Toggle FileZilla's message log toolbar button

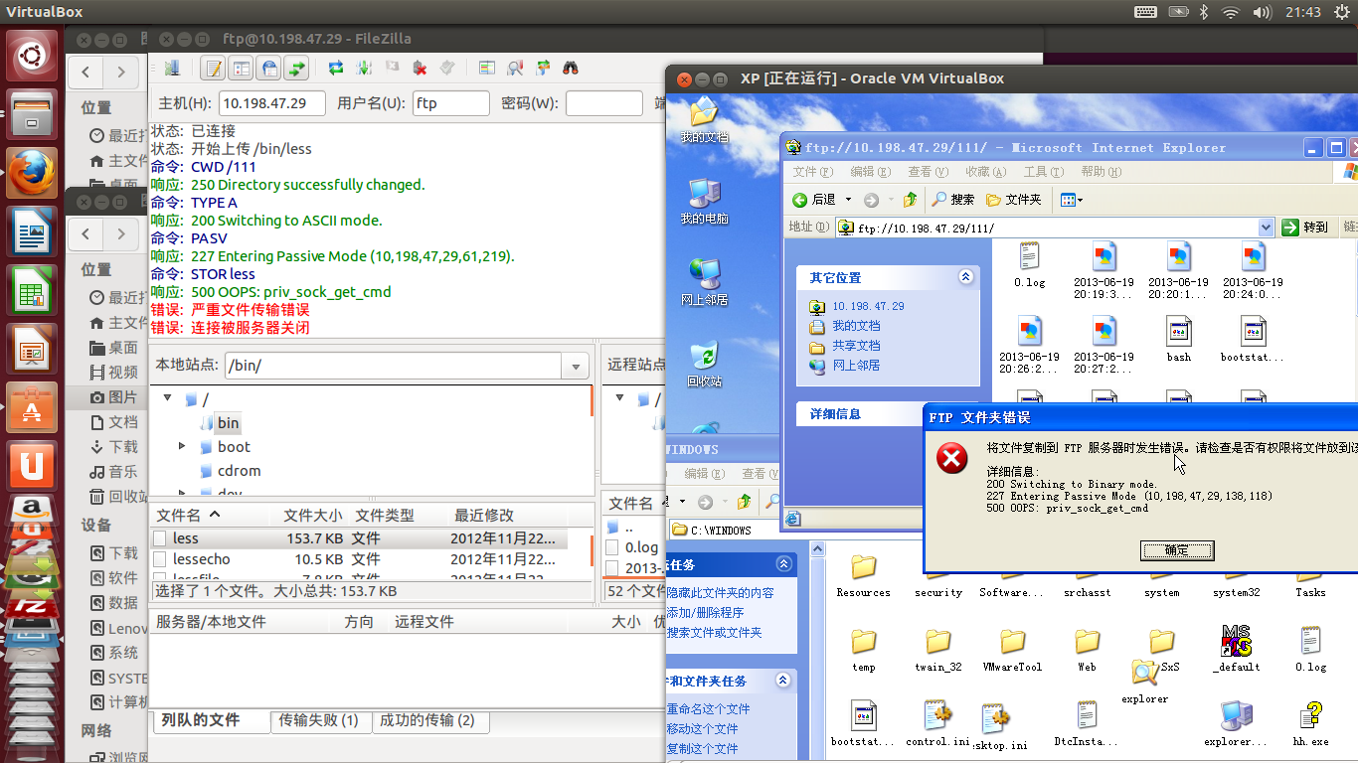(x=213, y=69)
